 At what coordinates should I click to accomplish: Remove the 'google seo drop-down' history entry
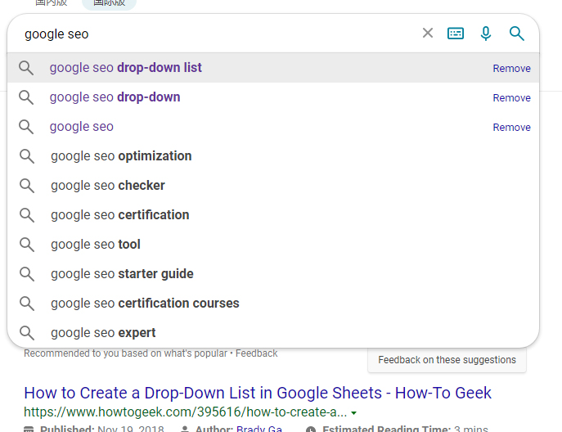[511, 97]
